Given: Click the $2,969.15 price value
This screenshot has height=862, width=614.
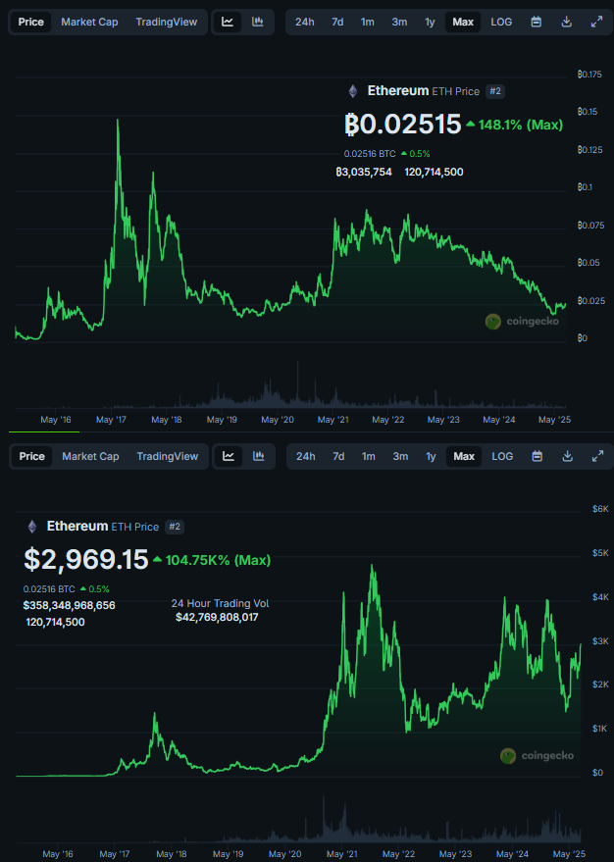Looking at the screenshot, I should coord(85,560).
